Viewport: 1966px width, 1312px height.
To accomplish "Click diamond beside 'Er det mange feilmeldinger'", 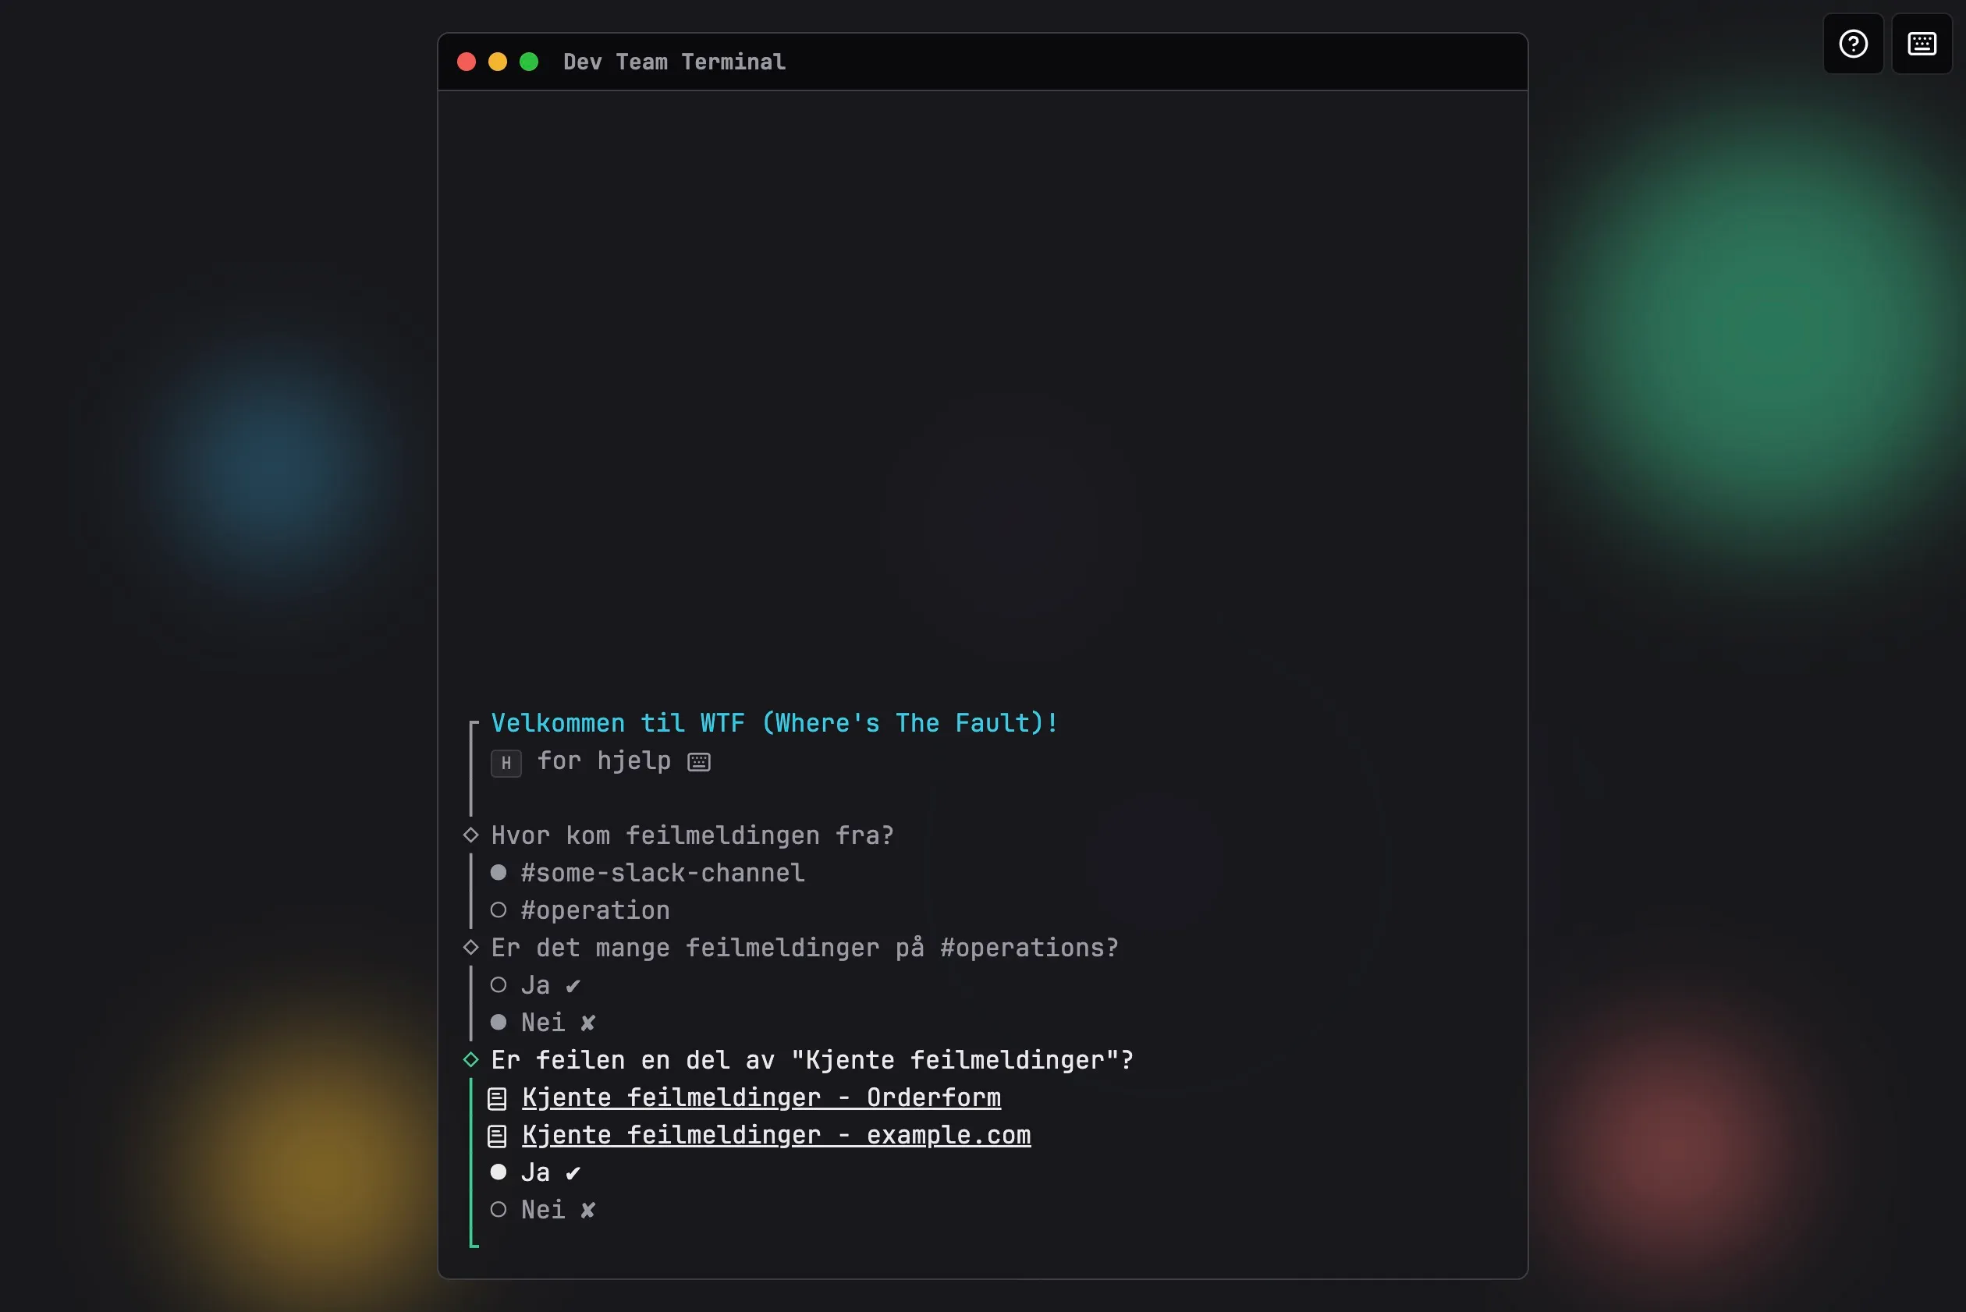I will coord(471,947).
